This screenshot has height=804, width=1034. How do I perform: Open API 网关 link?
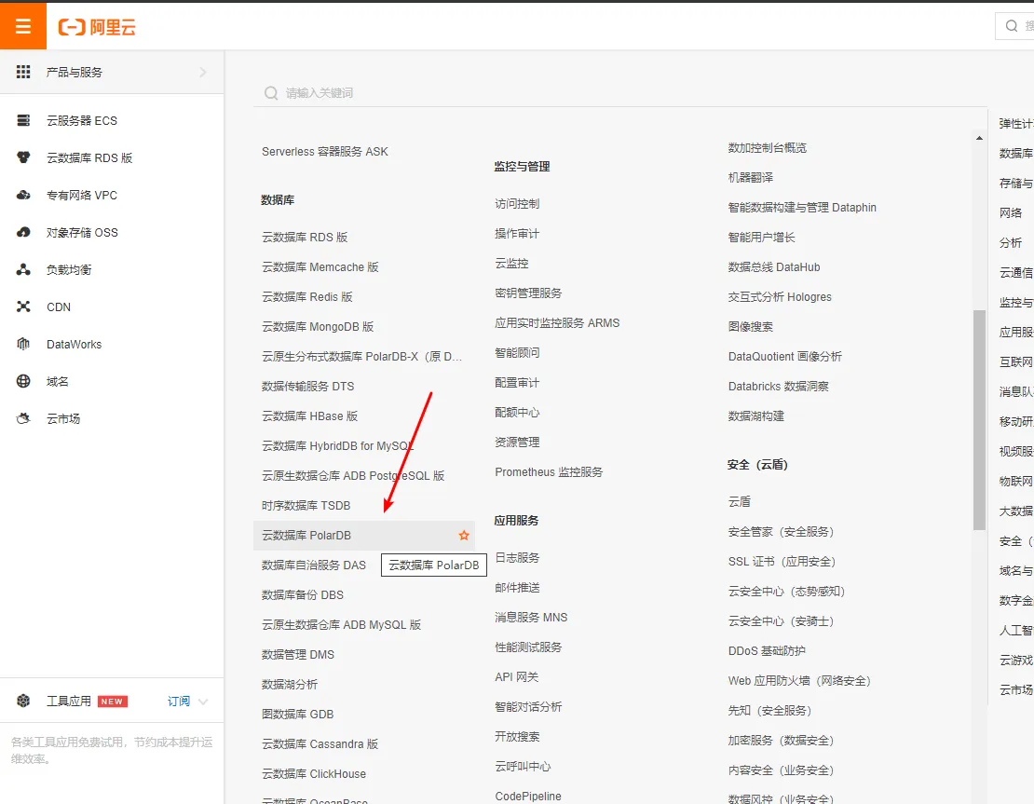click(x=517, y=676)
